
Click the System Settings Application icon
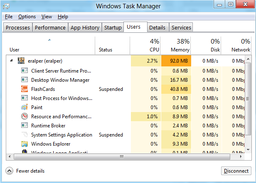click(x=25, y=134)
